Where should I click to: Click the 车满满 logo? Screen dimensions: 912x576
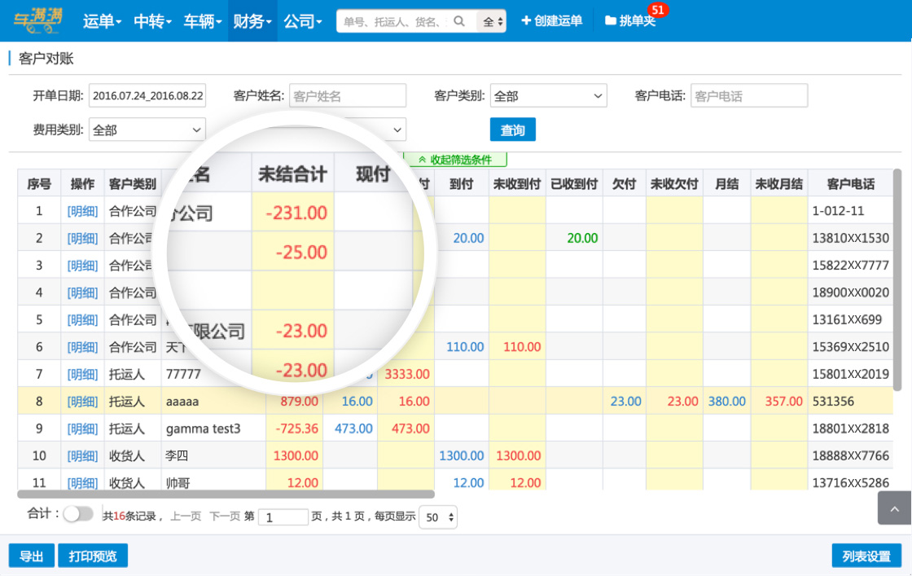[38, 20]
